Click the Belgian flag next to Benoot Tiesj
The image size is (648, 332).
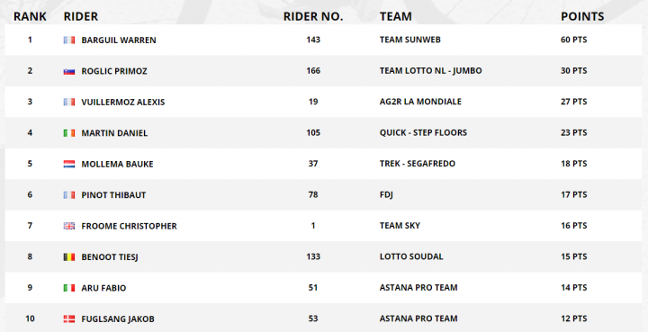point(69,256)
